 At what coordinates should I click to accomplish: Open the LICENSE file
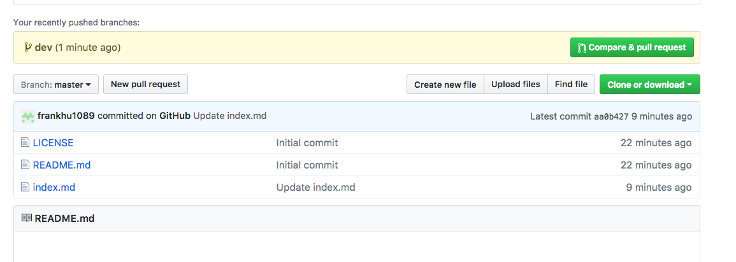coord(53,142)
